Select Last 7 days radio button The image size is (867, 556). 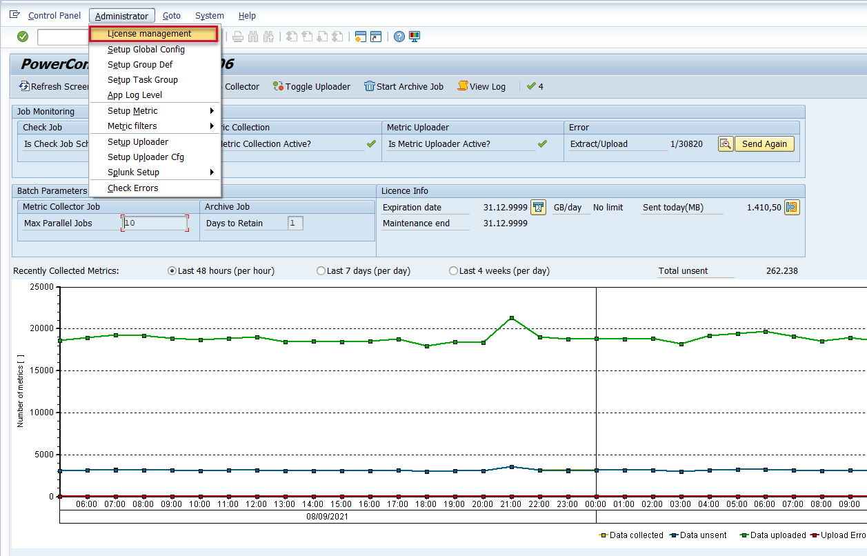click(x=321, y=271)
